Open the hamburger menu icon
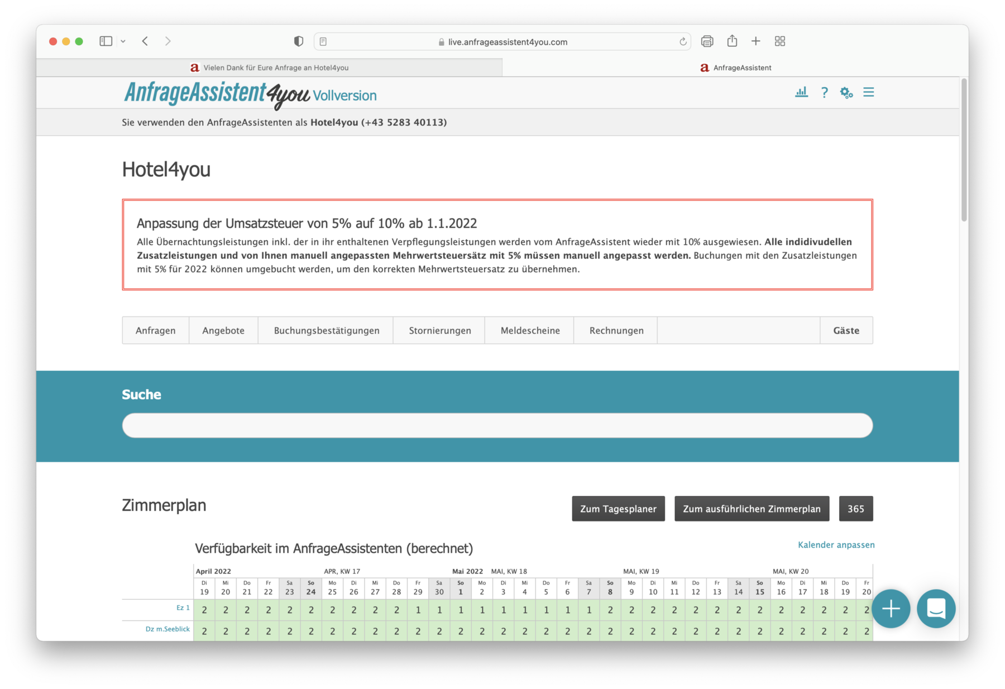Image resolution: width=1005 pixels, height=689 pixels. tap(869, 92)
